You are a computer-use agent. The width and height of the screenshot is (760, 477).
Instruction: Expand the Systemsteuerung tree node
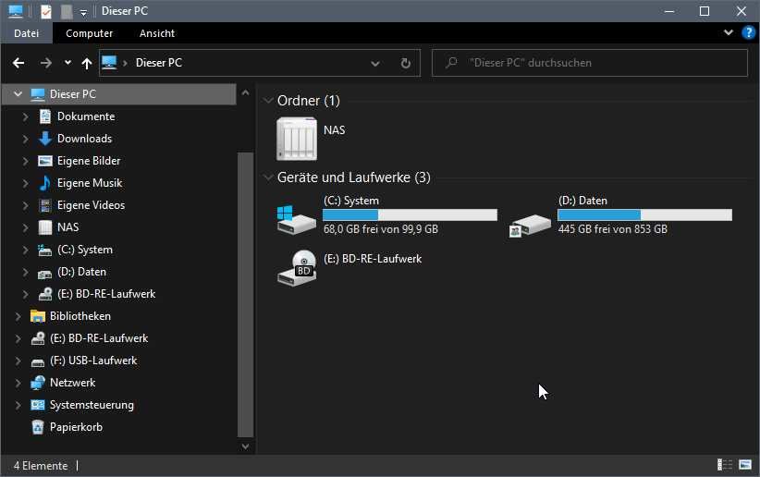pos(18,405)
